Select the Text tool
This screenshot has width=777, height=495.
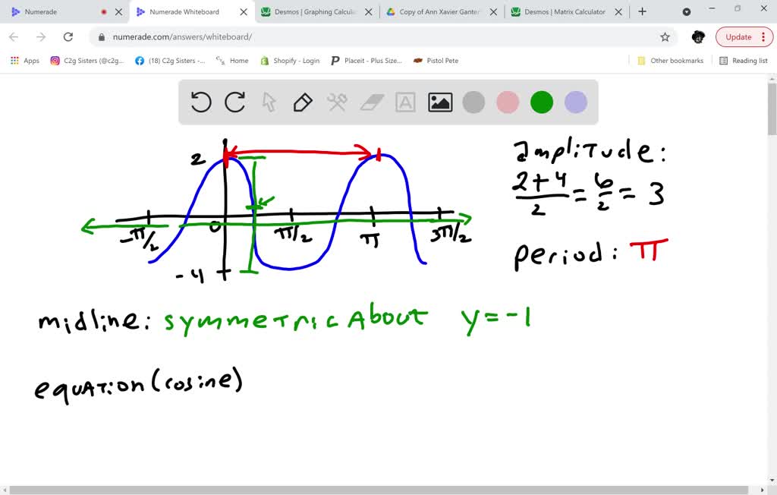tap(405, 101)
